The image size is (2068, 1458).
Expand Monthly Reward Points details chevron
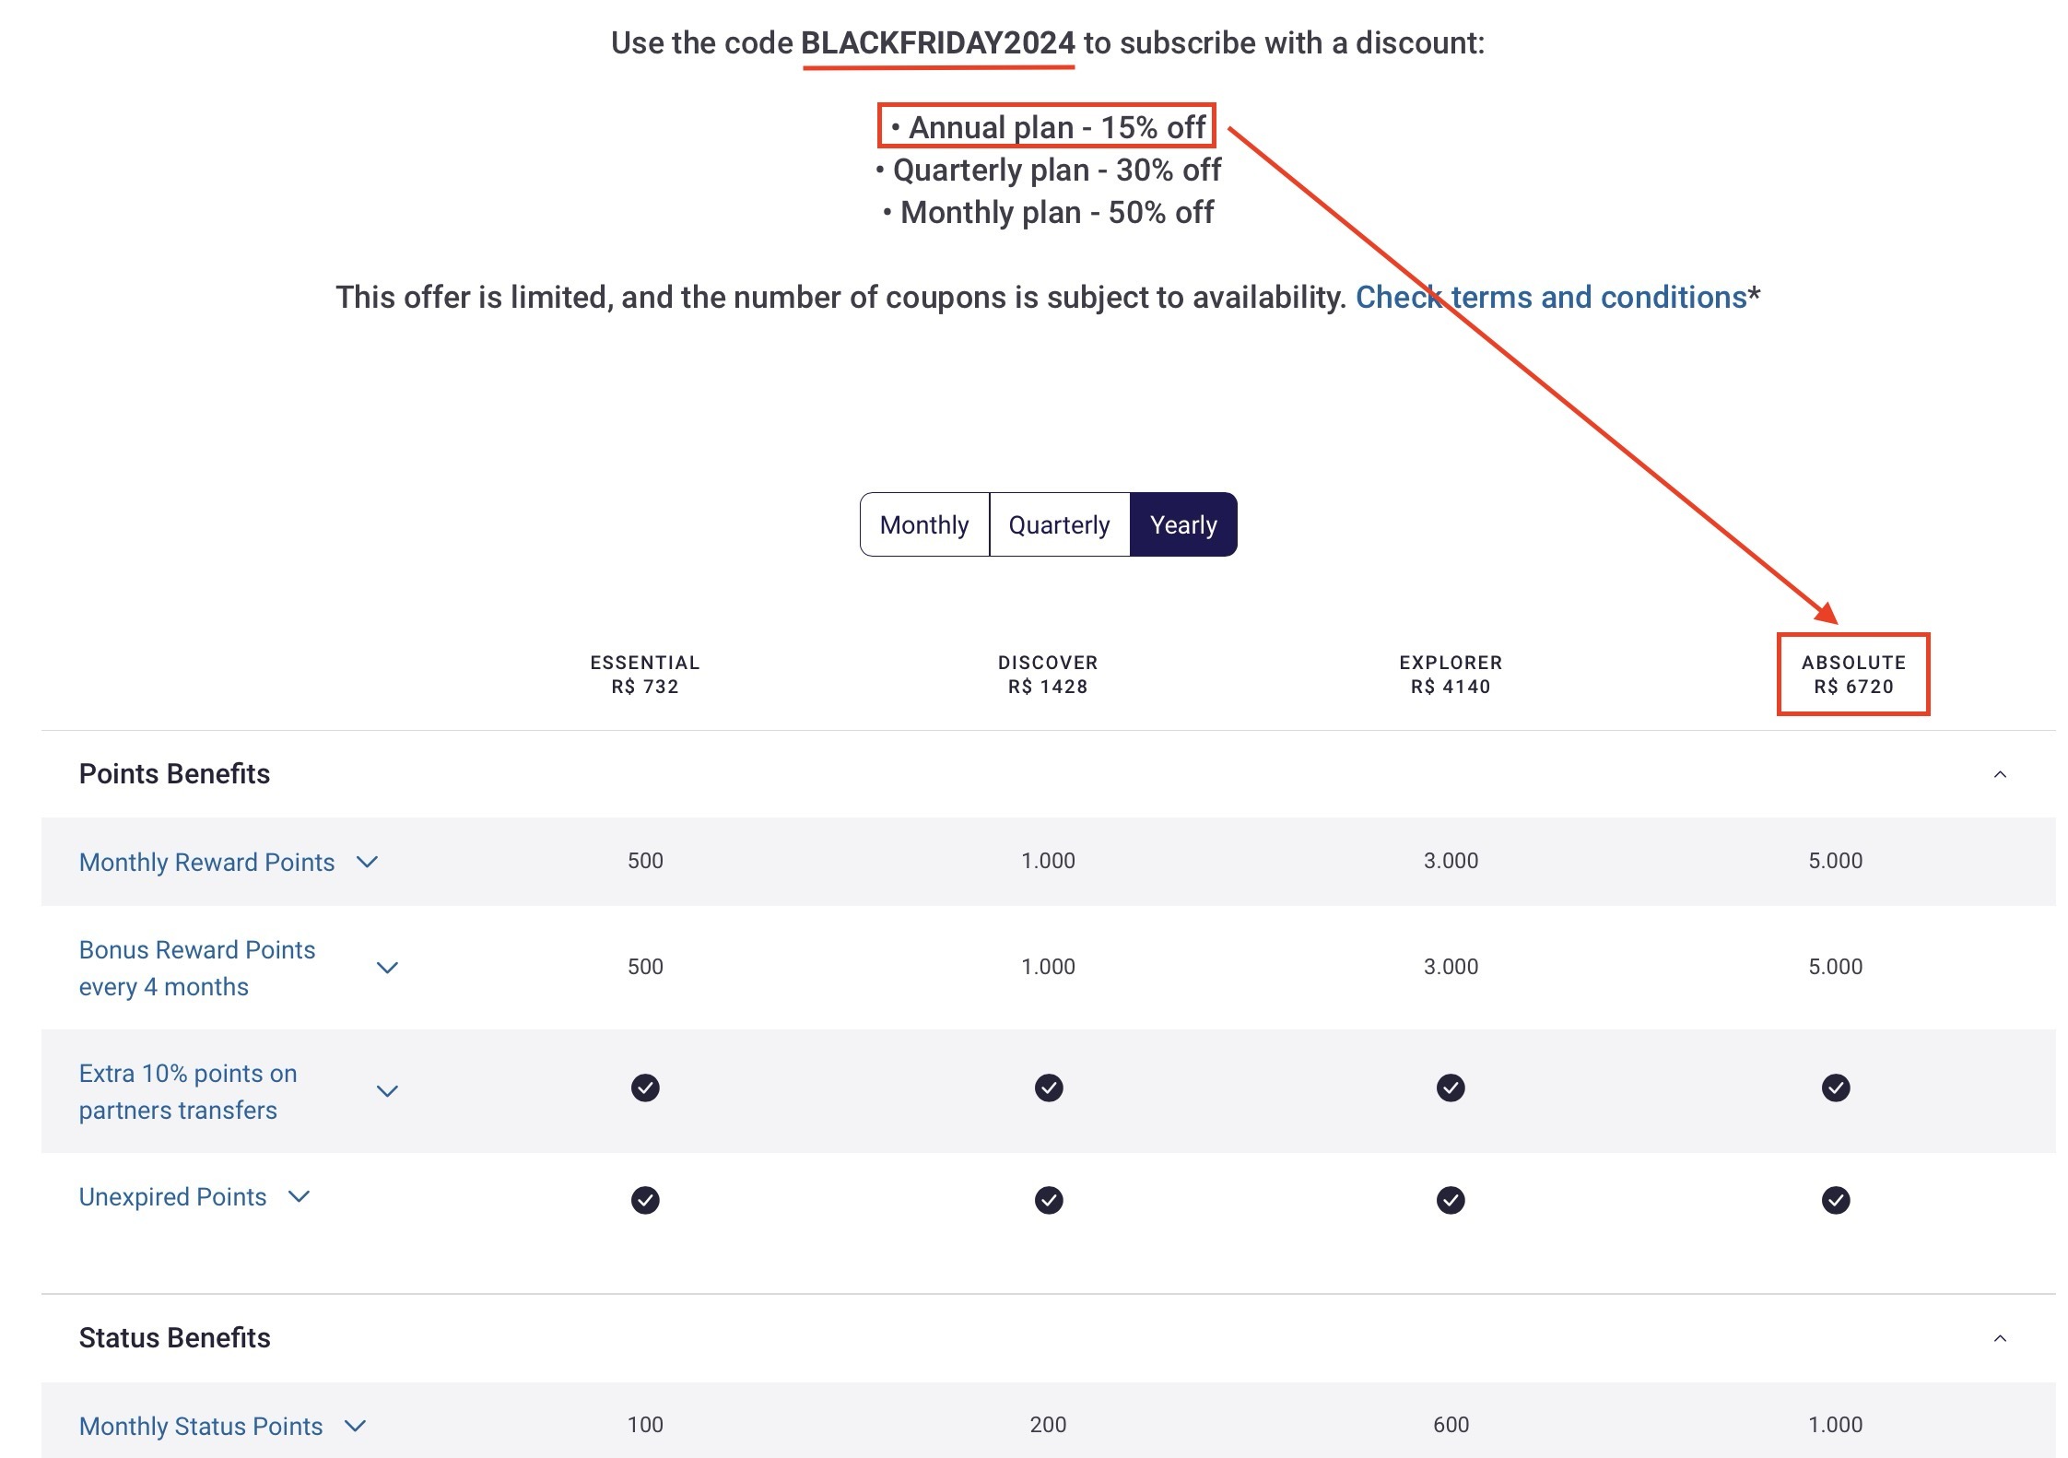click(367, 863)
